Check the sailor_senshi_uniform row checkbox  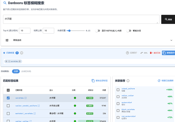point(8,106)
